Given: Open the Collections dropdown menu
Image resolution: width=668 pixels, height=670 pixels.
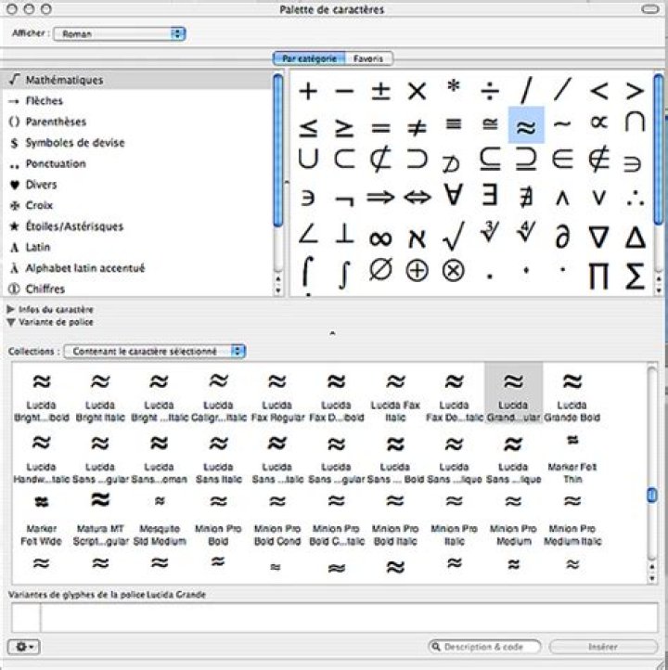Looking at the screenshot, I should (155, 351).
